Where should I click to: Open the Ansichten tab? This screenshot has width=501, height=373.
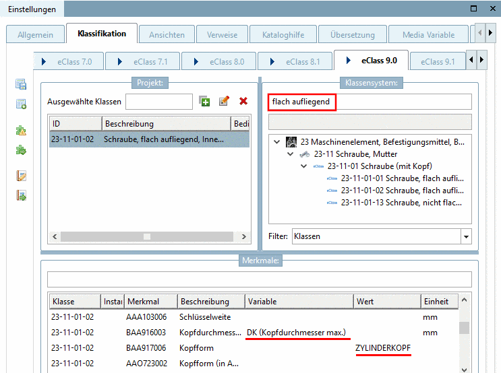point(167,35)
